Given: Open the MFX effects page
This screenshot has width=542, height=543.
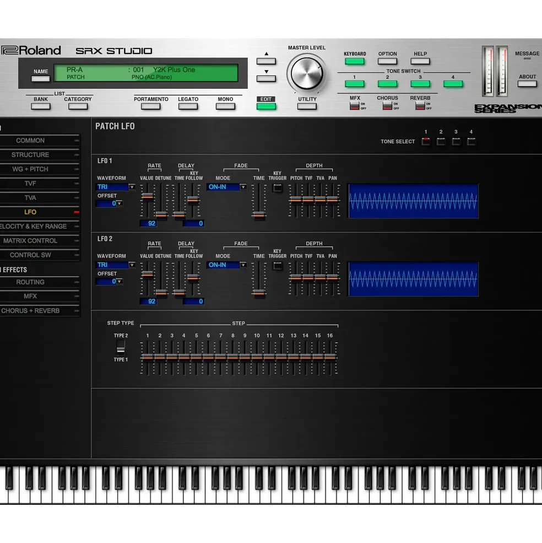Looking at the screenshot, I should coord(40,297).
